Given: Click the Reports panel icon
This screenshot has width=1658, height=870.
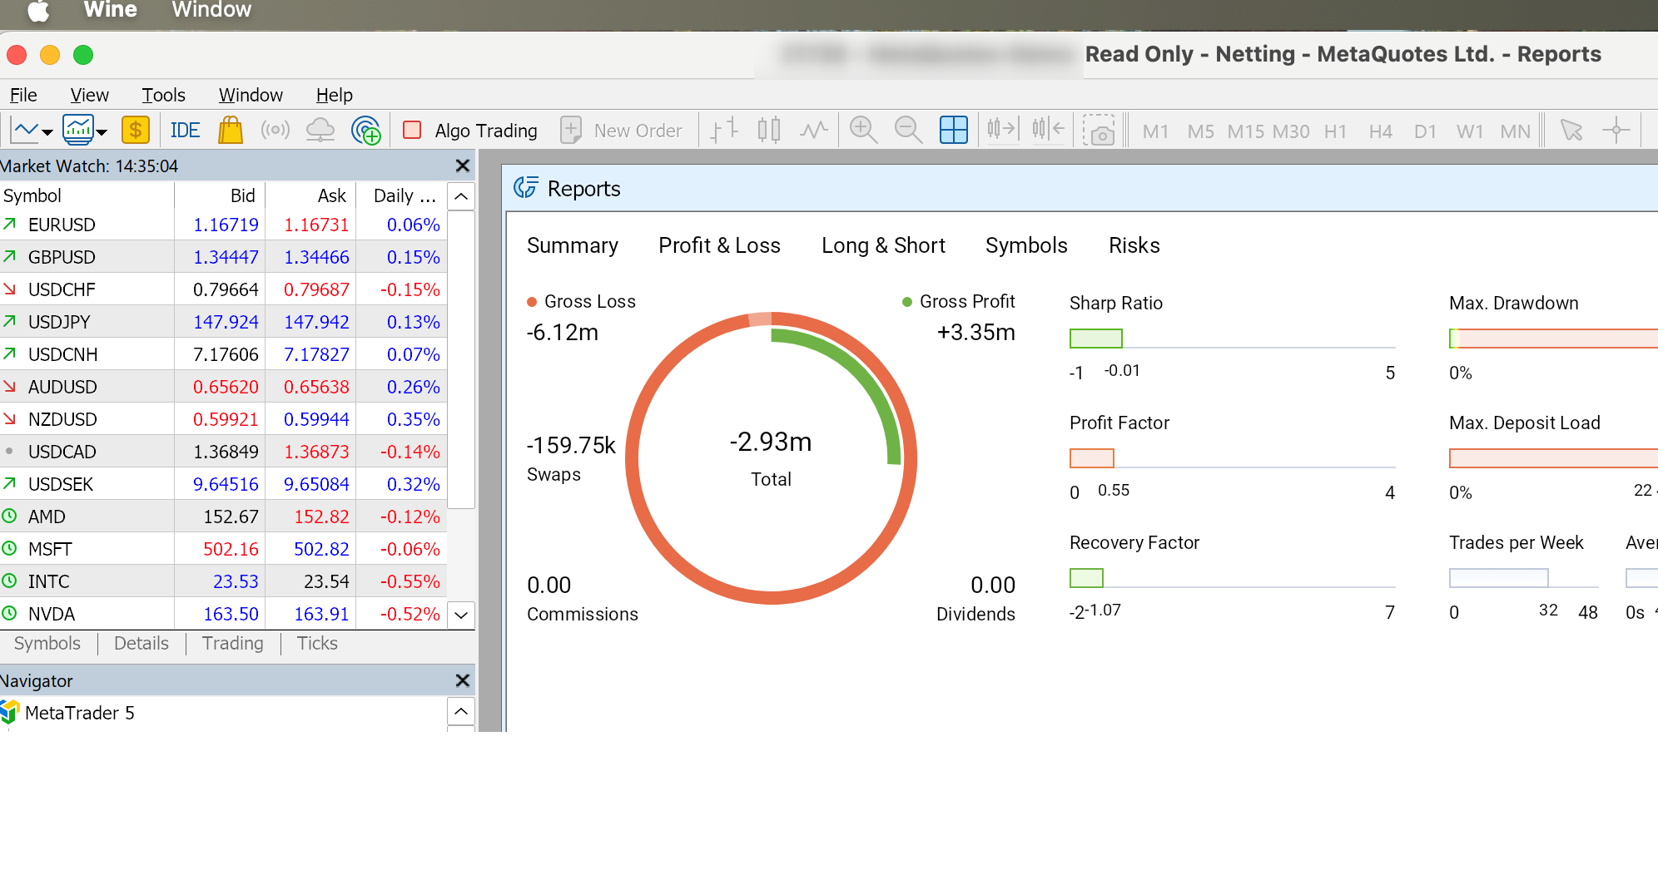Looking at the screenshot, I should point(525,188).
